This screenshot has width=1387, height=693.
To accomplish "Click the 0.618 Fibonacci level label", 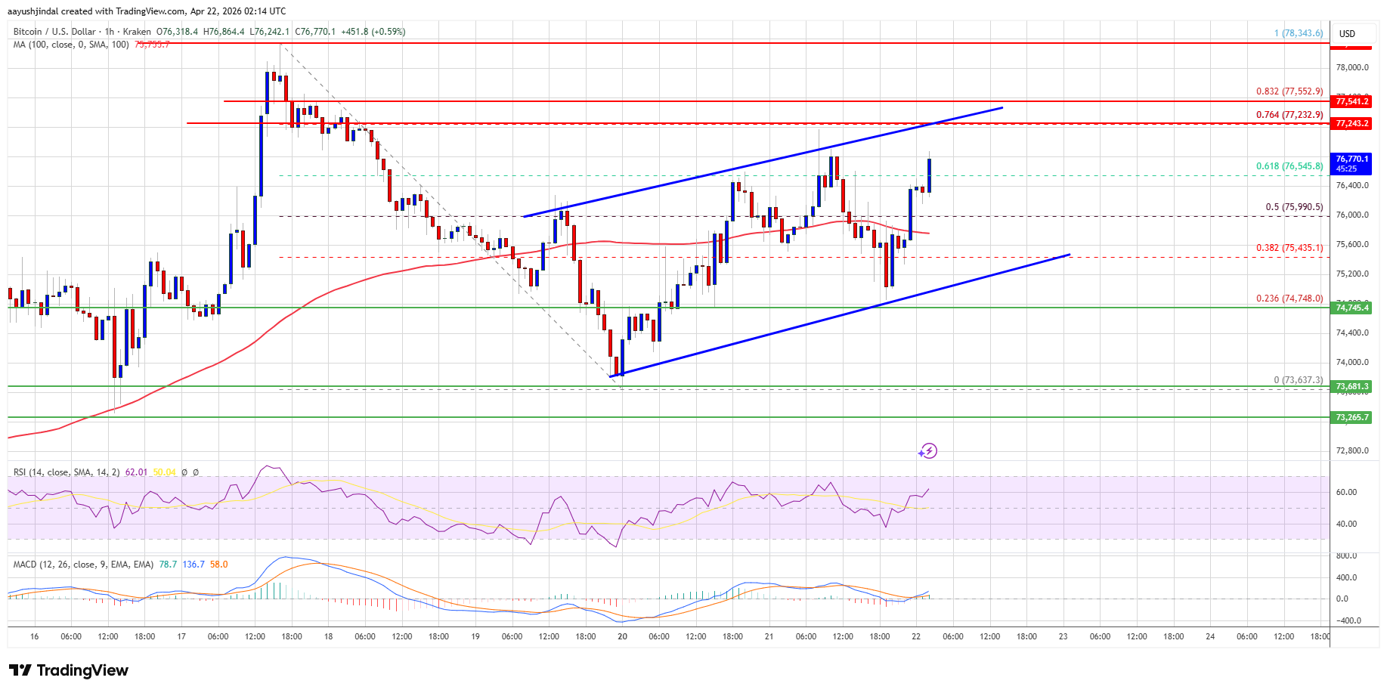I will (x=1289, y=166).
